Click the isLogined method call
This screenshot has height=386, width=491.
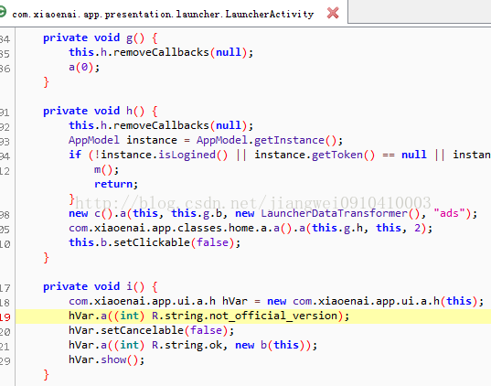pyautogui.click(x=187, y=155)
